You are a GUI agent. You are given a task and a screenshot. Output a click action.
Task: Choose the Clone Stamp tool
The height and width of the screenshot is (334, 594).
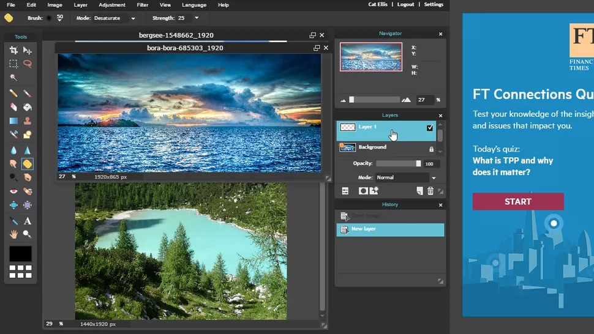(28, 121)
